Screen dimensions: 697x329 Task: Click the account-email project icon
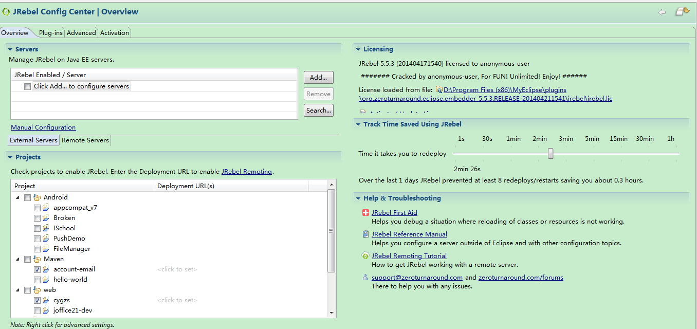(47, 269)
